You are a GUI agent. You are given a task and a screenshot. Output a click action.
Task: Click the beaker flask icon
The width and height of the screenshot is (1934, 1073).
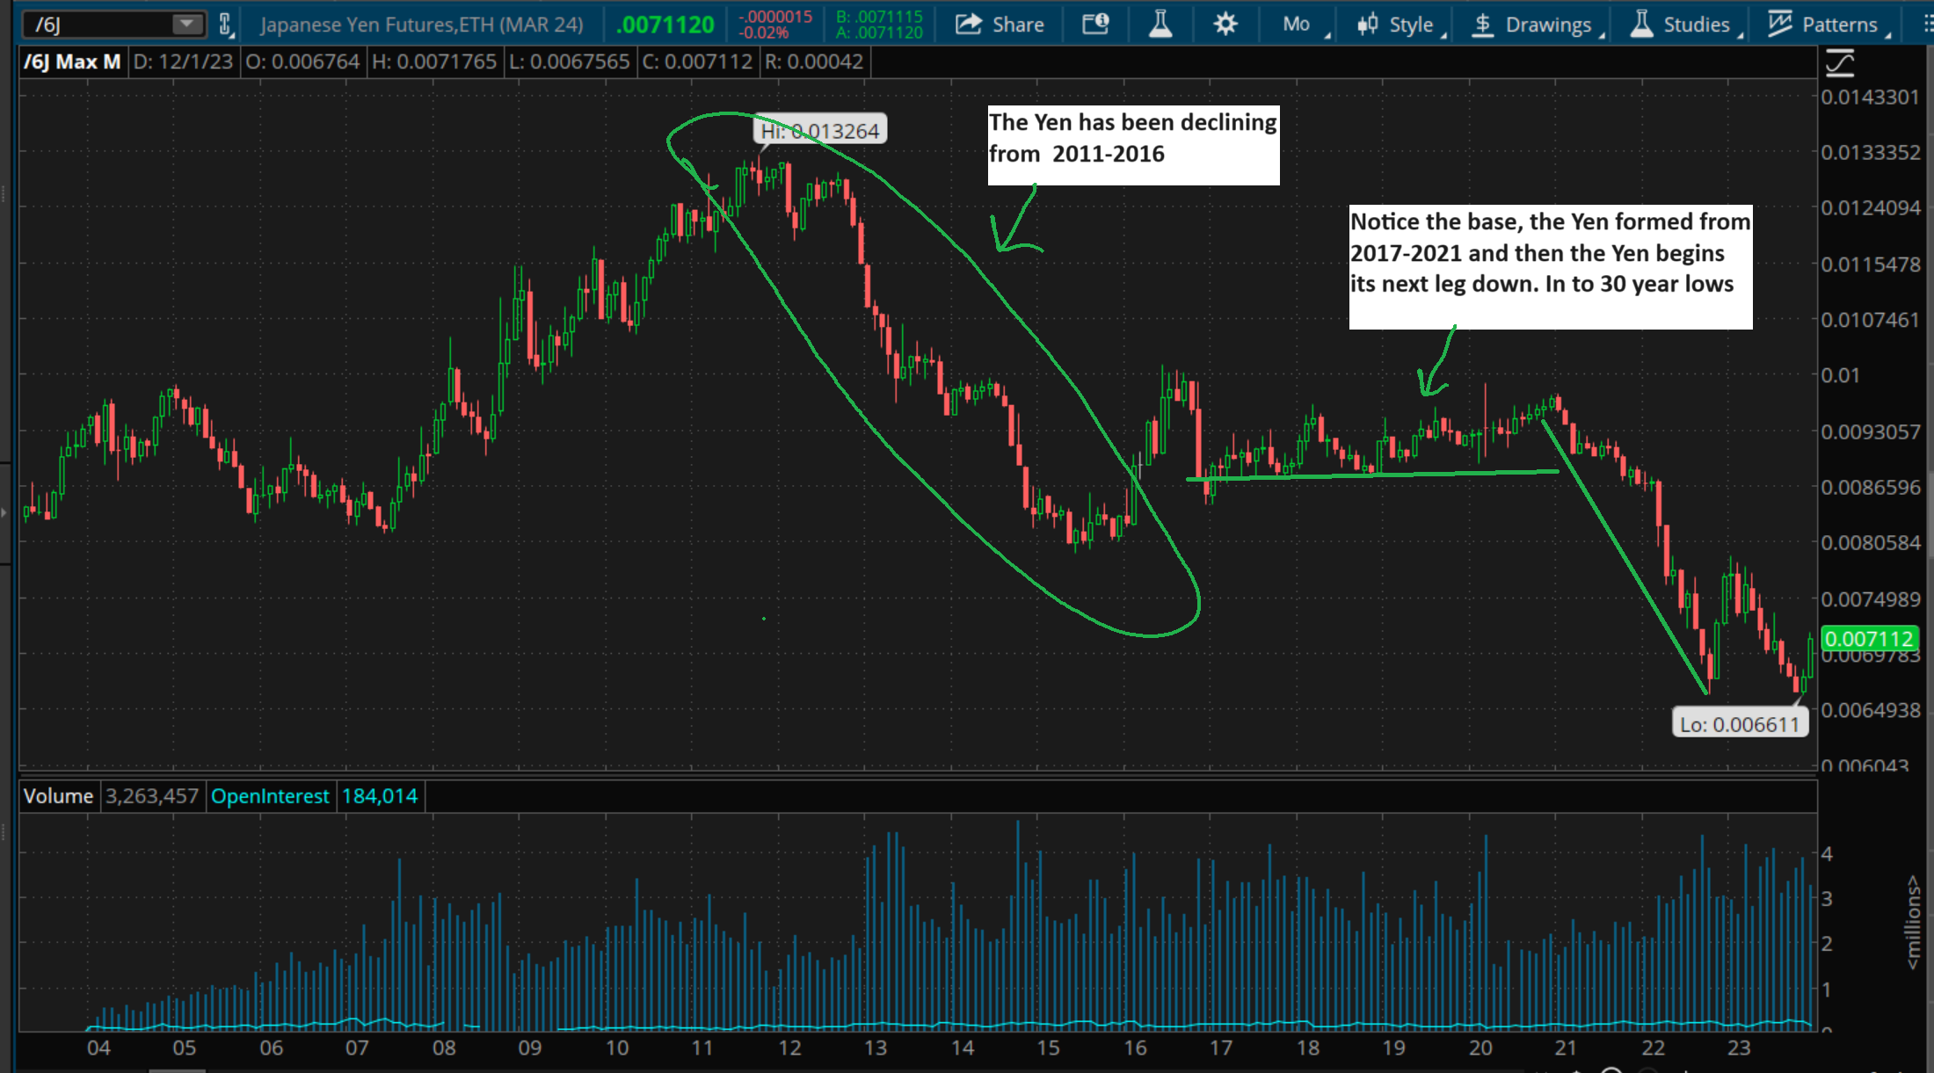coord(1160,25)
